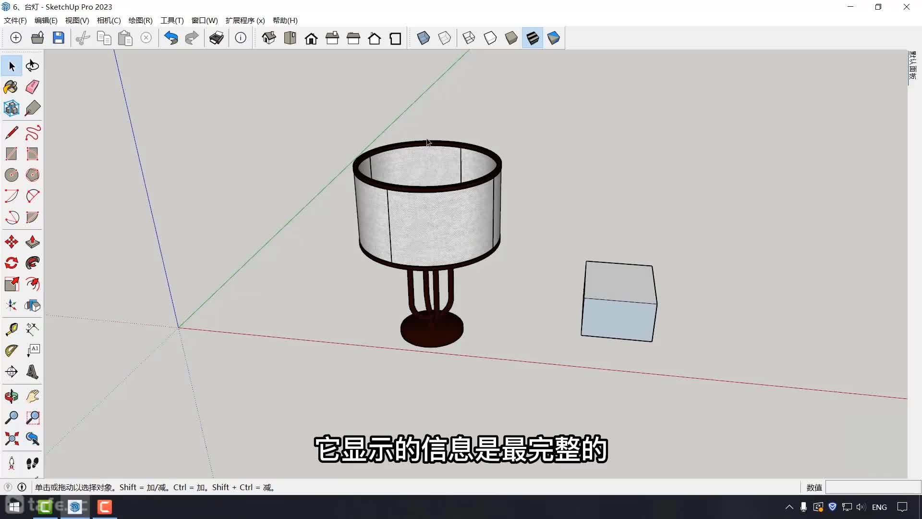The height and width of the screenshot is (519, 922).
Task: Pick the 2 Point Arc tool
Action: click(33, 196)
